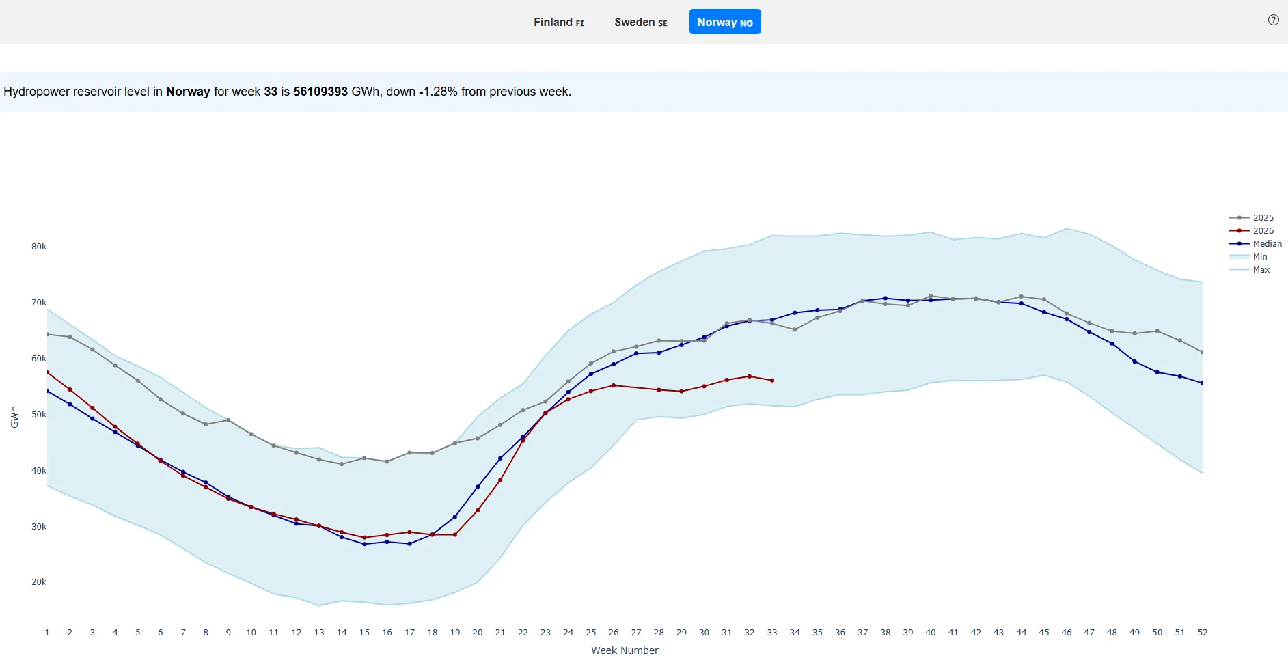Click the bold 'Norway' in the summary sentence
Screen dimensions: 1288x658
[x=188, y=92]
